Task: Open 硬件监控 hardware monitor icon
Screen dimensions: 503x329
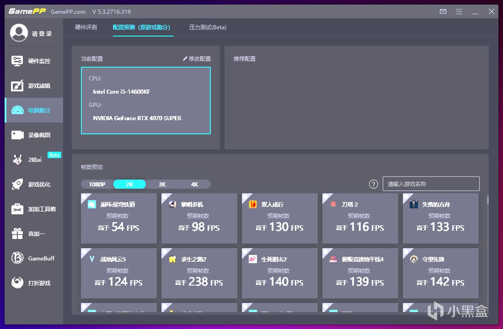Action: coord(17,61)
